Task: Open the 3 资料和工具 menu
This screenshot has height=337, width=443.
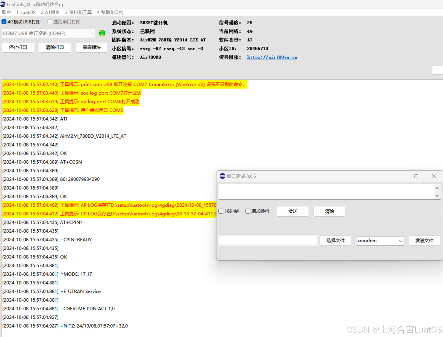Action: [x=78, y=12]
